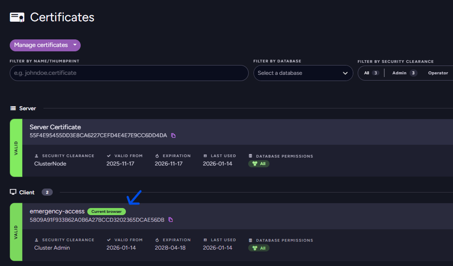Click the Server section icon
Viewport: 453px width, 266px height.
pyautogui.click(x=13, y=108)
